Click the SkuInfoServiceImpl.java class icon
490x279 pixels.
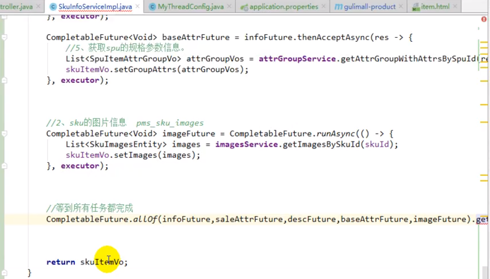coord(53,7)
